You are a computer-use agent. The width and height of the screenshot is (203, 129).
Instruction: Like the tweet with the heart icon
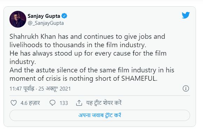14,103
